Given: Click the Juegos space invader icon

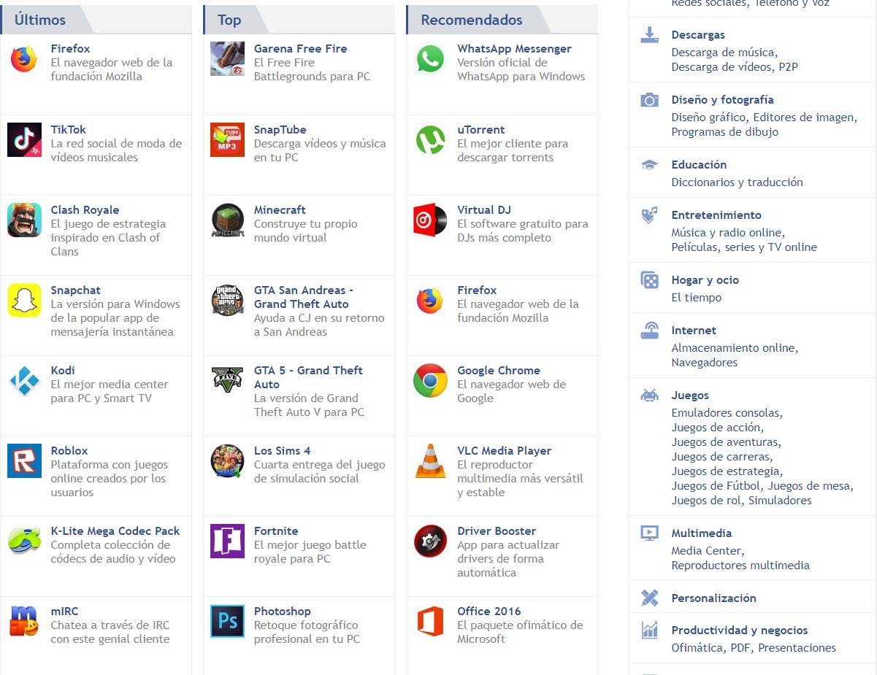Looking at the screenshot, I should click(649, 396).
